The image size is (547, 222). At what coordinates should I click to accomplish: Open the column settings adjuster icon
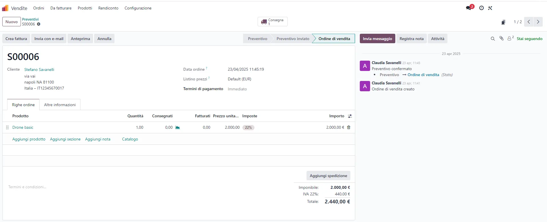[350, 116]
